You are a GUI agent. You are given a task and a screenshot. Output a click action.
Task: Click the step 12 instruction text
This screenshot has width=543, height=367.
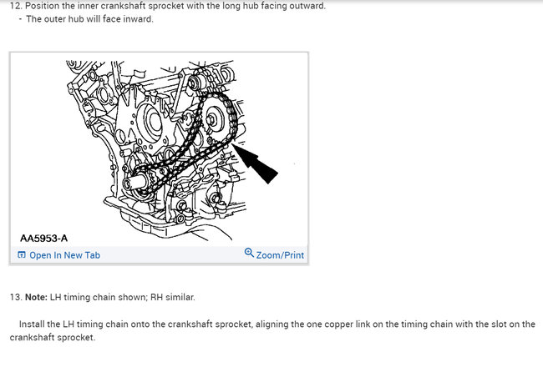[168, 6]
